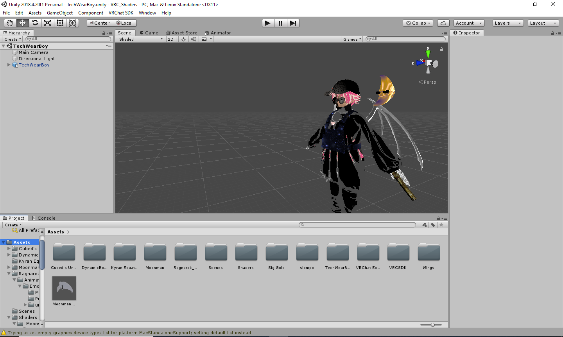Image resolution: width=563 pixels, height=337 pixels.
Task: Open Scene view panel options menu
Action: point(444,33)
